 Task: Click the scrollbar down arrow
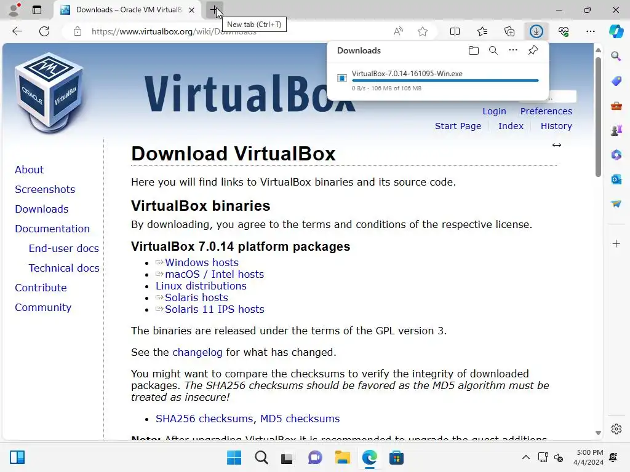(598, 433)
